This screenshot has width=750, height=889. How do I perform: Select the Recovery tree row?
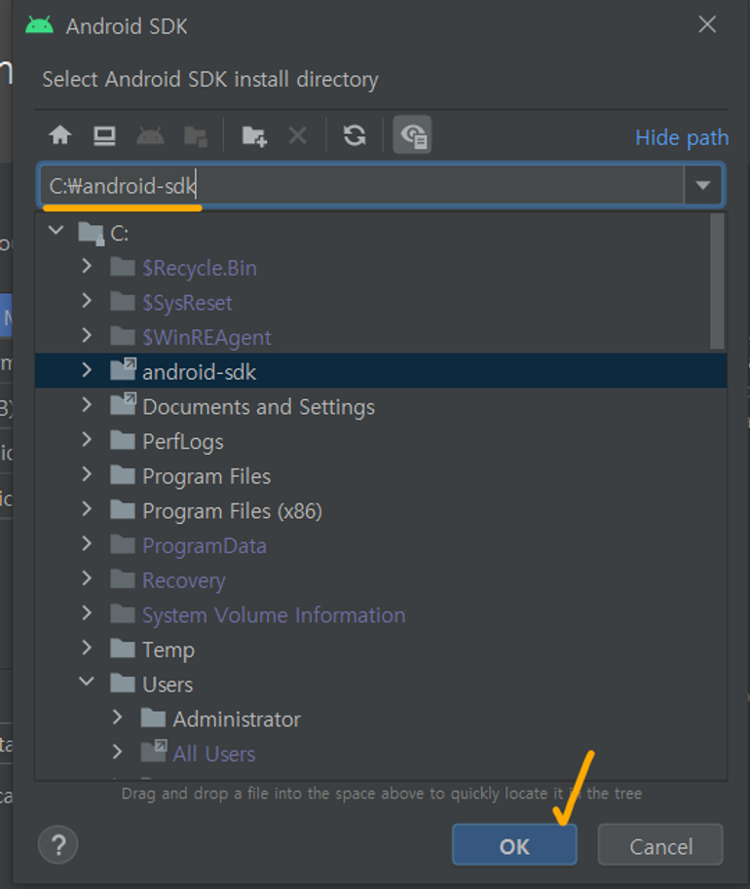[381, 580]
